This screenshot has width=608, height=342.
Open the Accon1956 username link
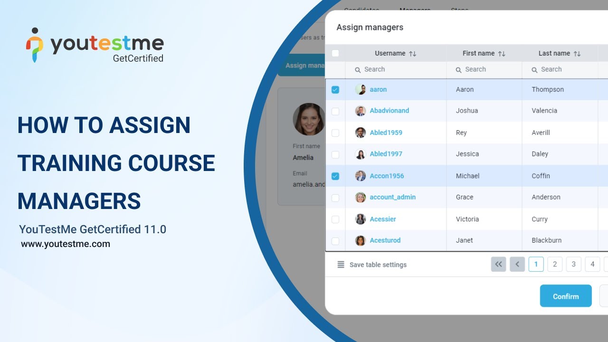tap(387, 176)
